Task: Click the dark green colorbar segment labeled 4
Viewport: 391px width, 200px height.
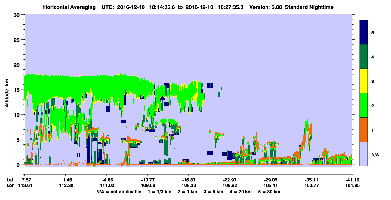Action: [364, 57]
